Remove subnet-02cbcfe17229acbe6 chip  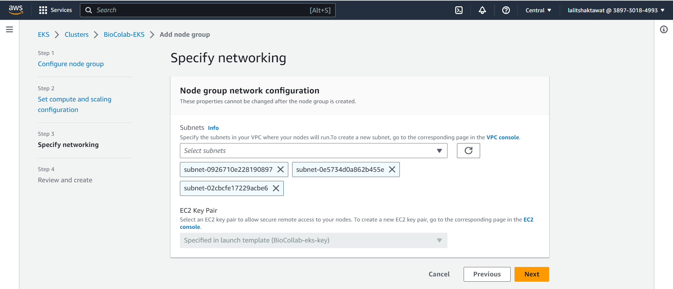tap(276, 188)
